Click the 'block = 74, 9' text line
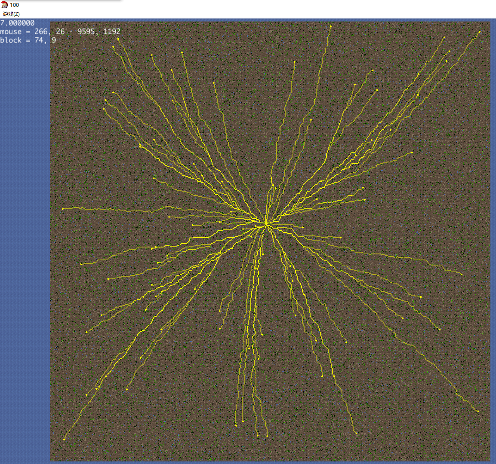Viewport: 496px width, 464px height. [28, 40]
